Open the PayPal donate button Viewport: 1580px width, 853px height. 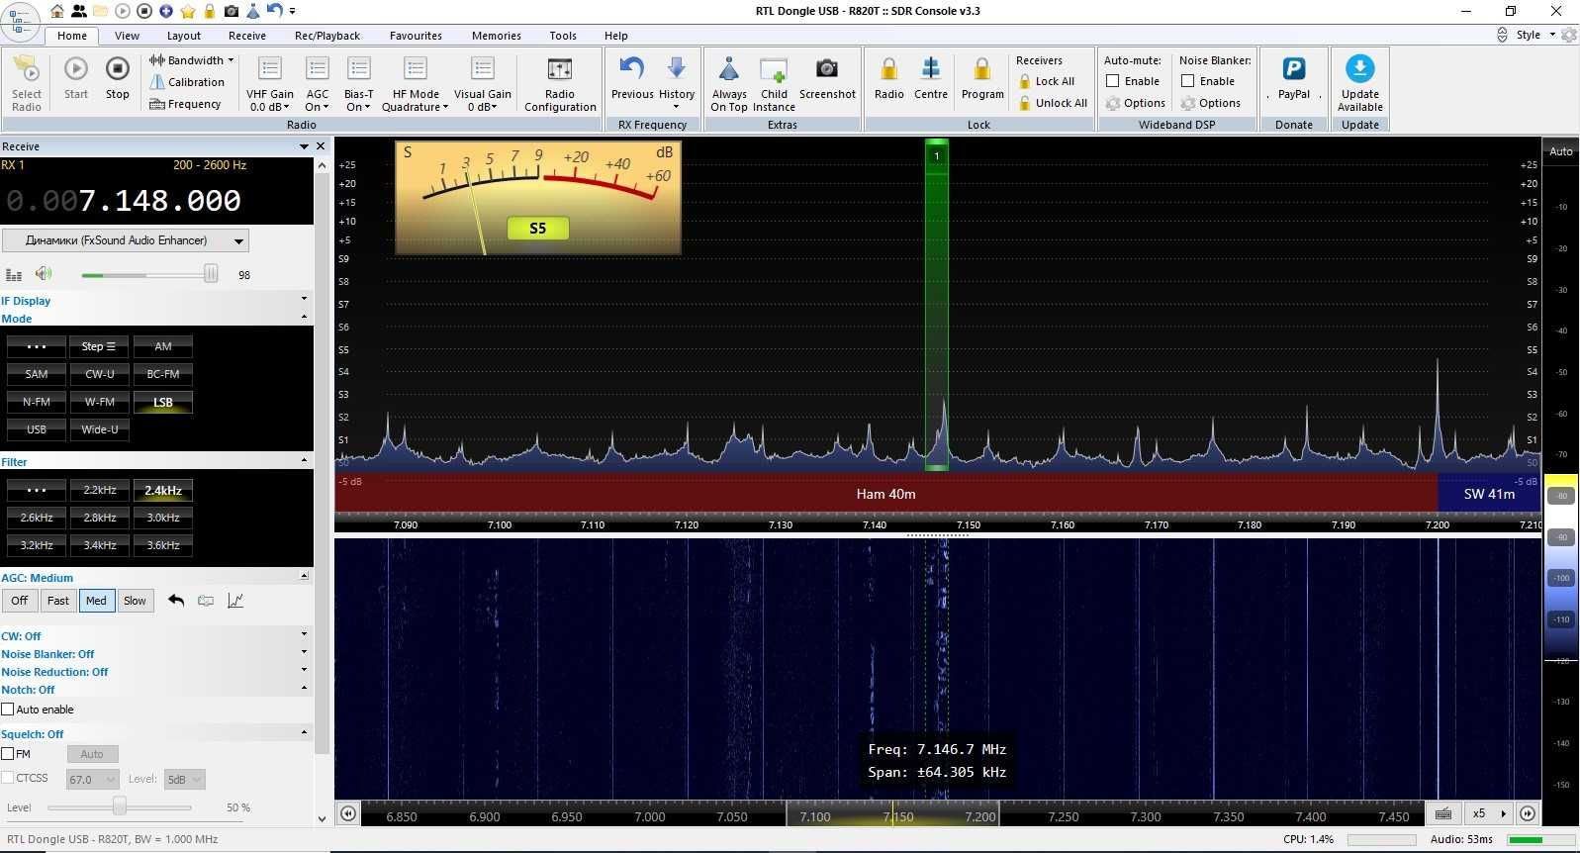pos(1294,78)
